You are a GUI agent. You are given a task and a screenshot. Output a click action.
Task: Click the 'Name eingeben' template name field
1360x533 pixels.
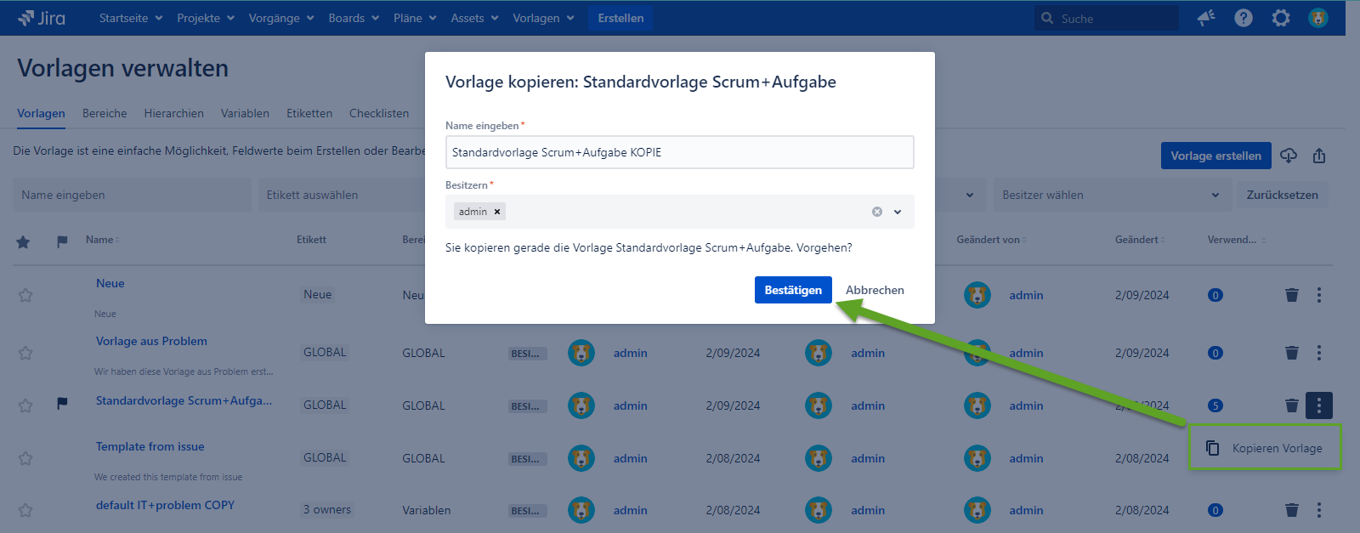[x=679, y=152]
